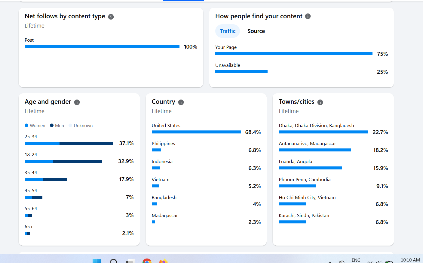Toggle Unknown legend in Age and gender

tap(81, 126)
